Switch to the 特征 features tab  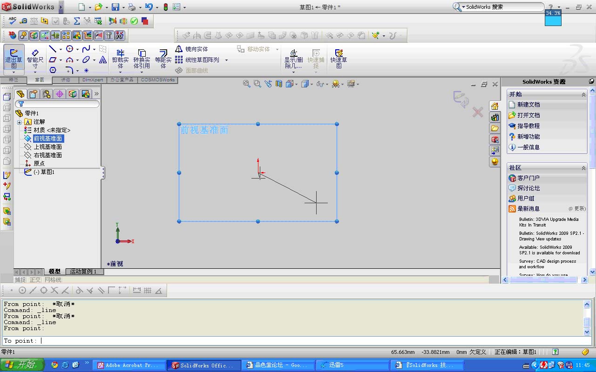coord(13,80)
